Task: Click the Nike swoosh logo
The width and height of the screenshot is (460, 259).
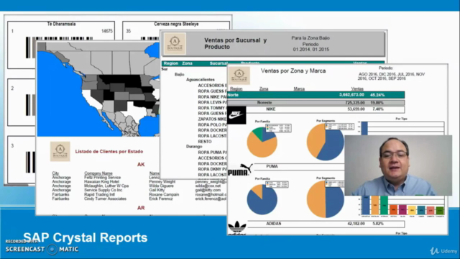Action: (236, 115)
